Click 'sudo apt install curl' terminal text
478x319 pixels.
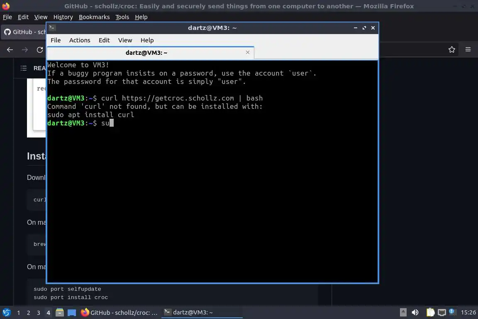click(x=90, y=115)
